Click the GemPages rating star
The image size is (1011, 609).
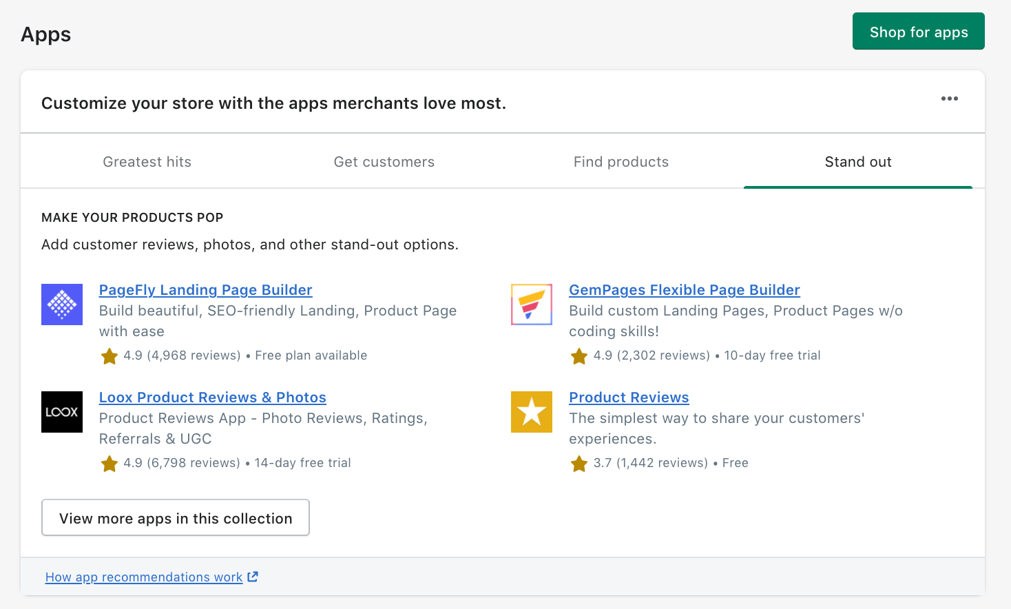coord(579,356)
